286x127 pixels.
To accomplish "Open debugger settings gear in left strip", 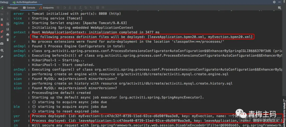I will 2,50.
